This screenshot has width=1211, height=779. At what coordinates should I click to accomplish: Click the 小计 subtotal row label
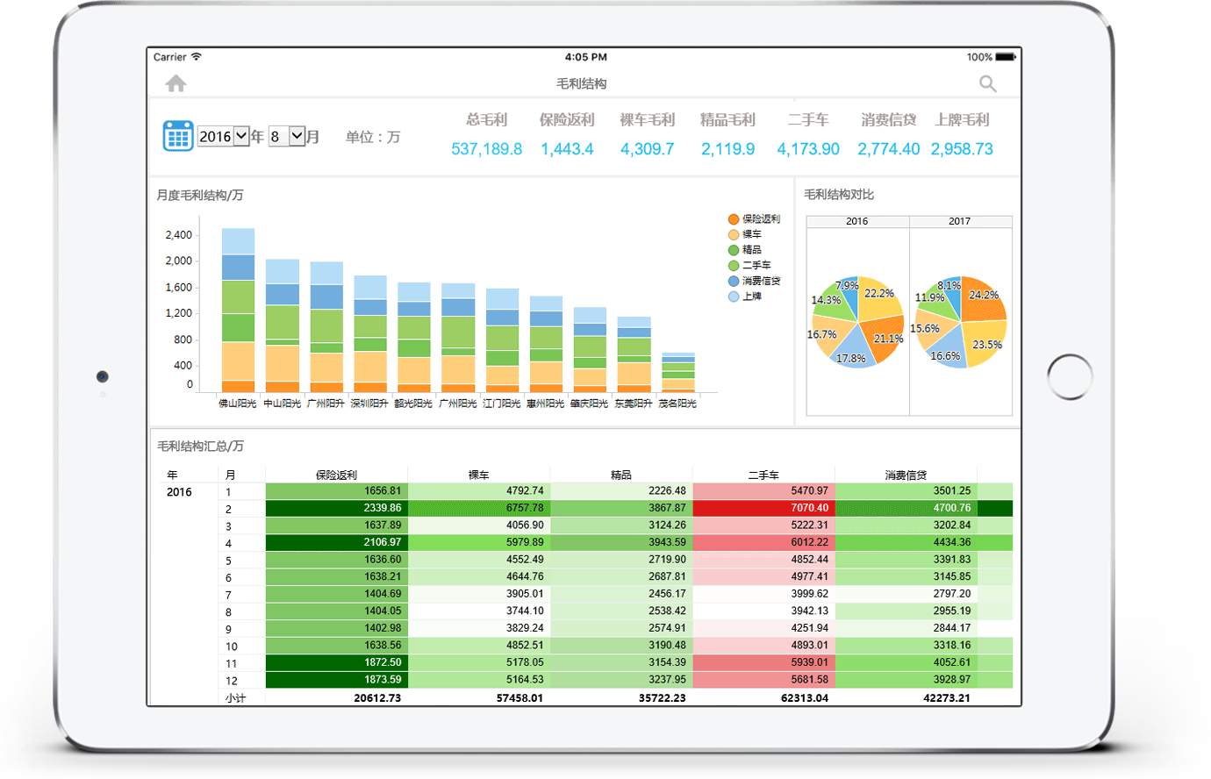pos(235,698)
